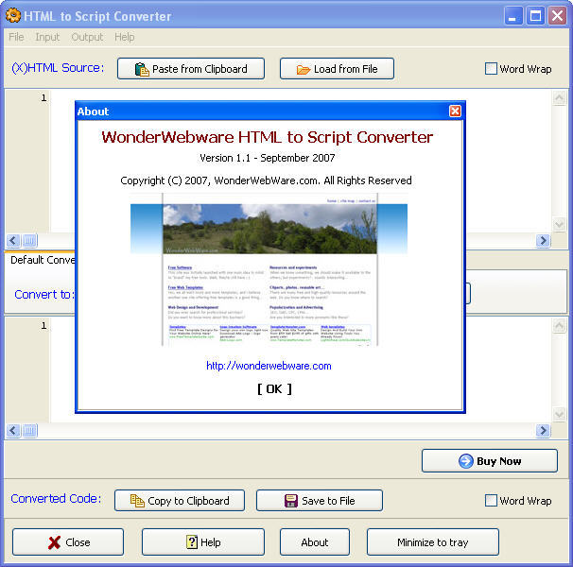Click converted code pane scroll down arrow
The width and height of the screenshot is (573, 567).
[x=559, y=414]
